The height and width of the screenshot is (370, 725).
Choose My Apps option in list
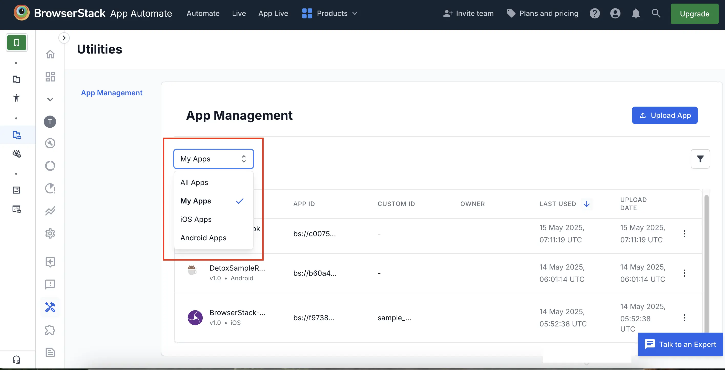tap(213, 201)
